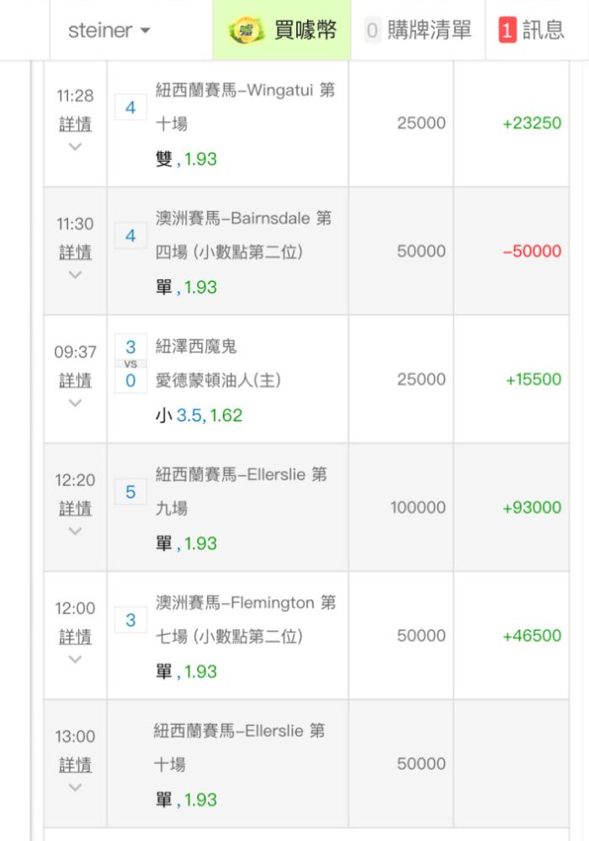Click the red message count badge

(507, 30)
